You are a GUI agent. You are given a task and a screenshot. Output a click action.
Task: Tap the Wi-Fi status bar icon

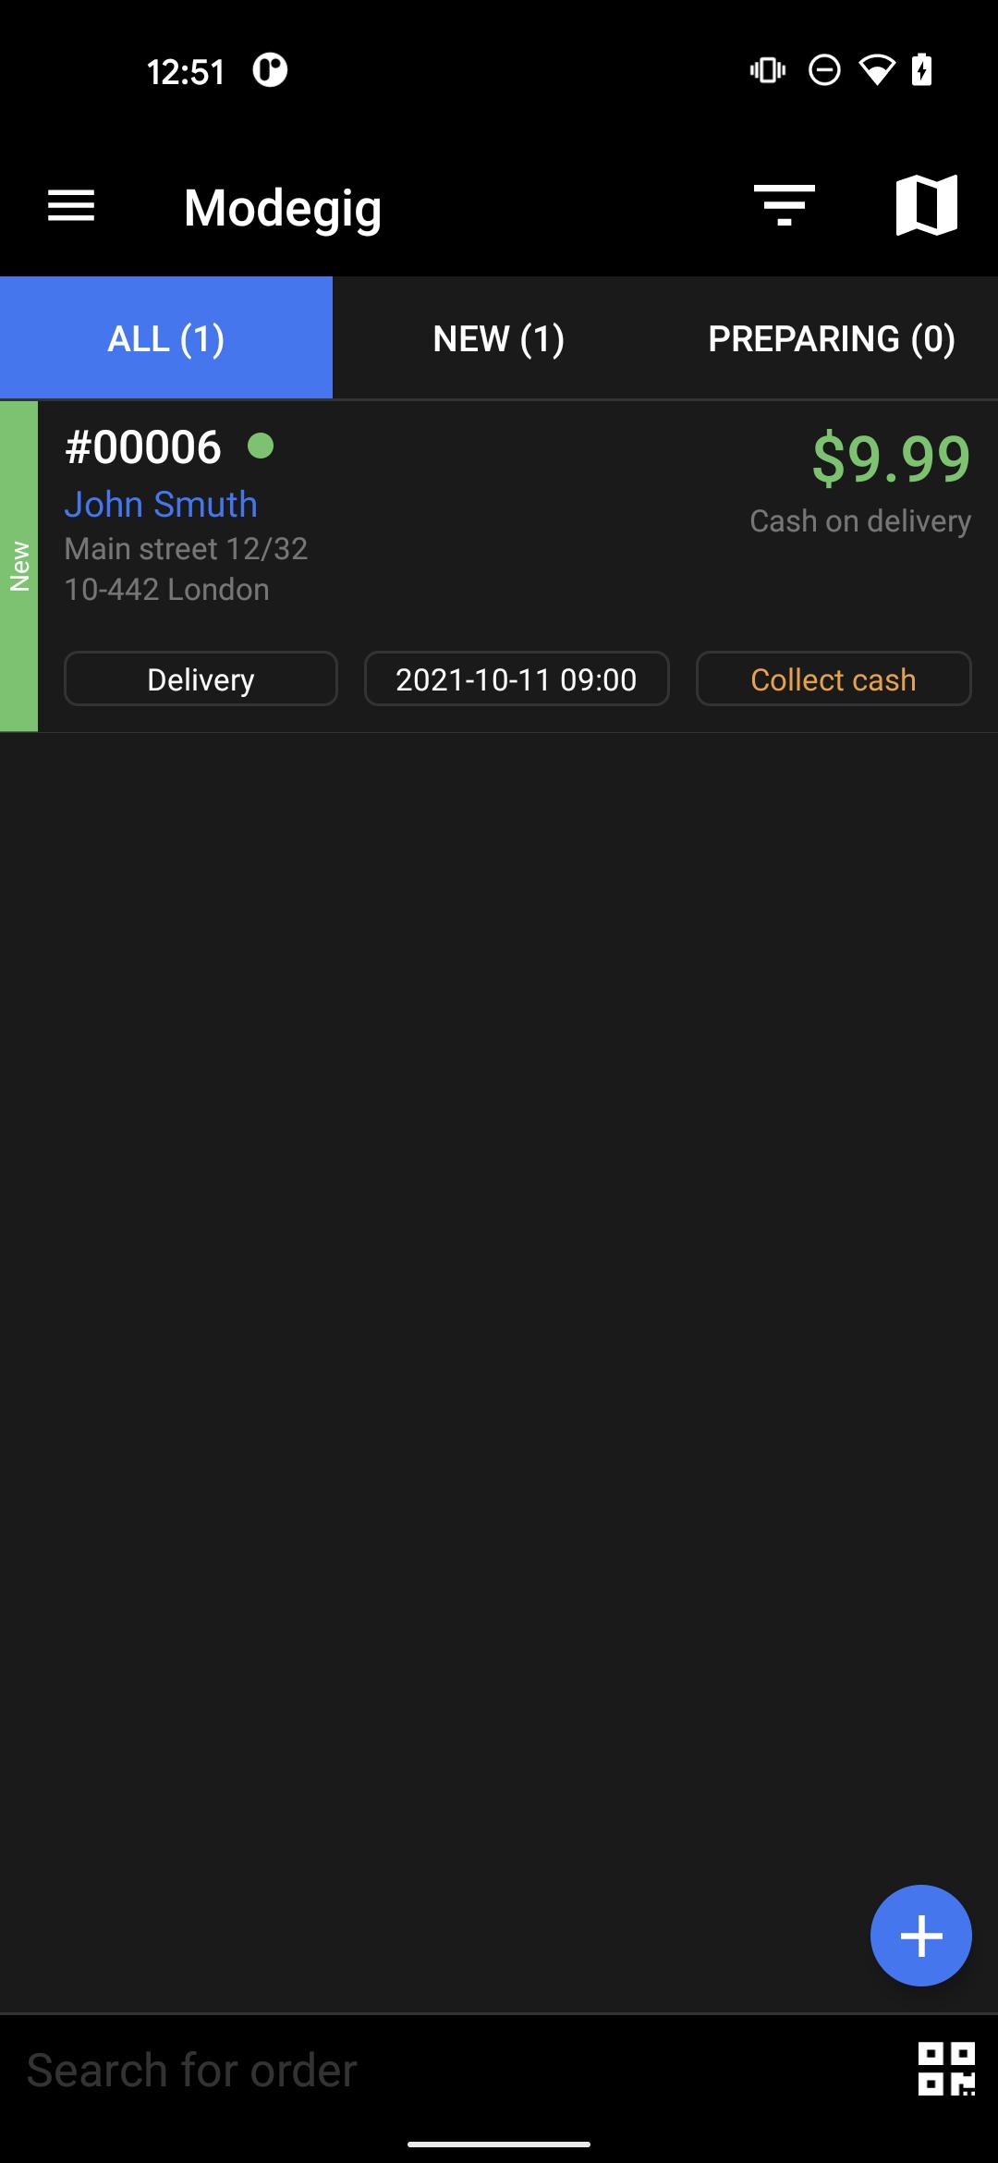point(876,70)
